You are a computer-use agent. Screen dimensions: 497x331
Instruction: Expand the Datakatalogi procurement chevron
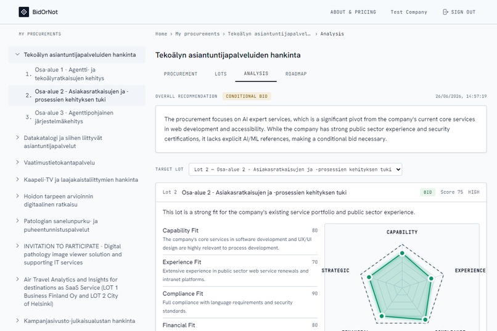(17, 137)
